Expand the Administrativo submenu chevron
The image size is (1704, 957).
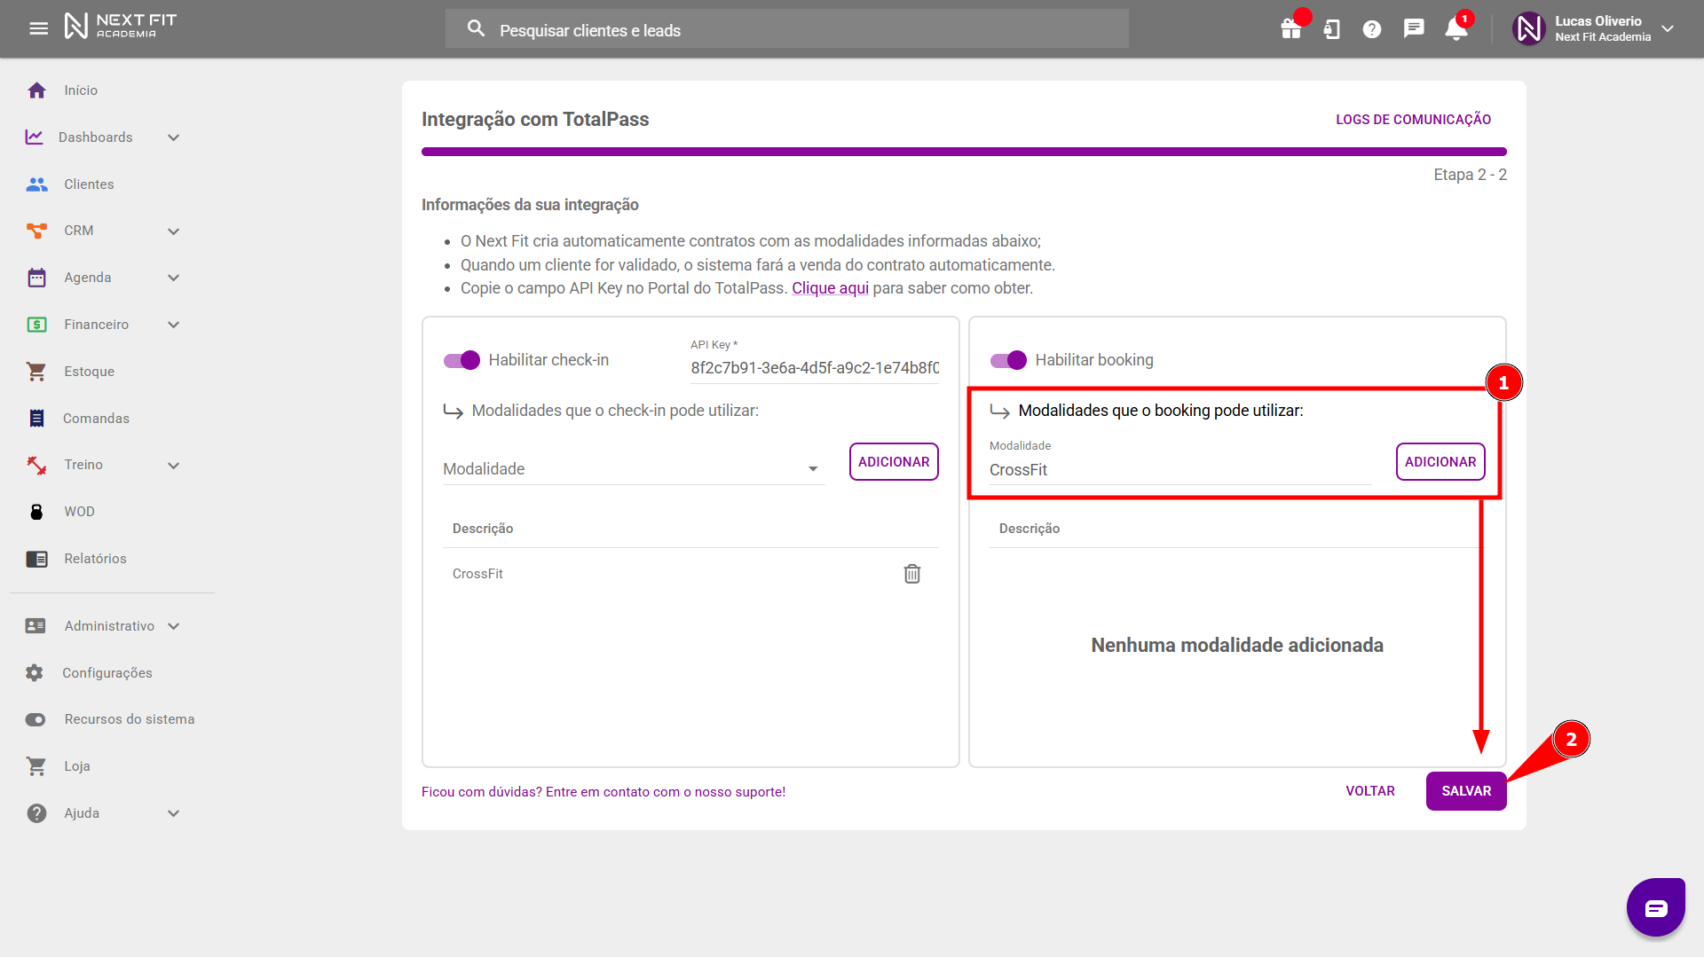(x=174, y=626)
